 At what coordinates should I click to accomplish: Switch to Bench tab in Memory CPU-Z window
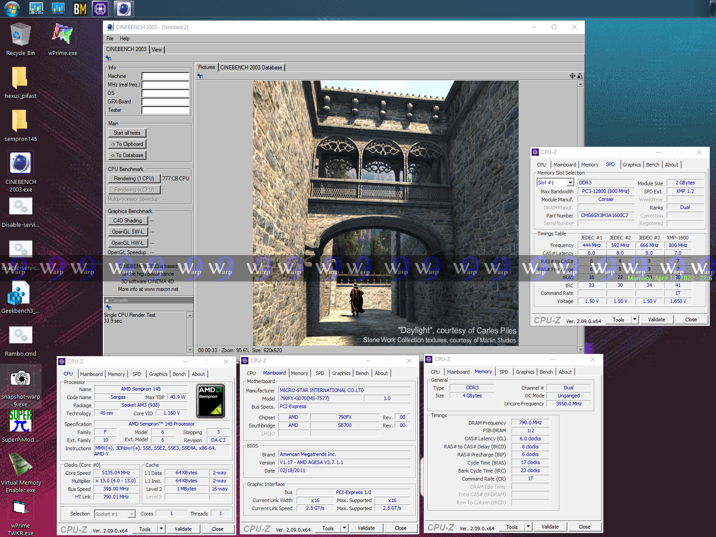click(x=546, y=372)
